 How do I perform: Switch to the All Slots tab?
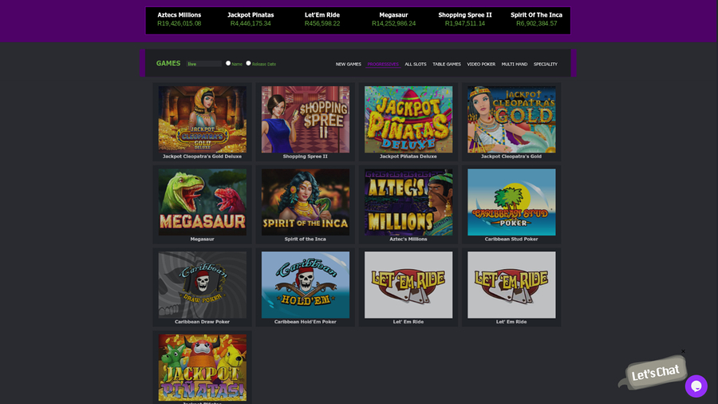click(x=416, y=64)
